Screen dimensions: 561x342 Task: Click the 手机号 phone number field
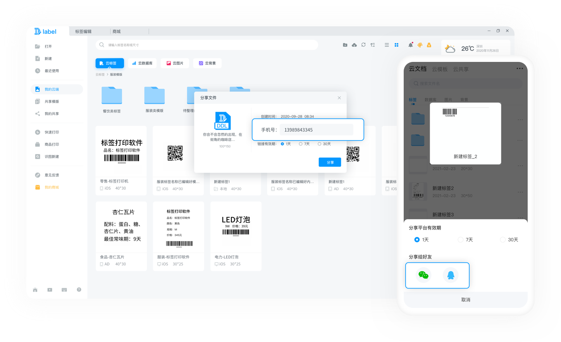coord(316,130)
